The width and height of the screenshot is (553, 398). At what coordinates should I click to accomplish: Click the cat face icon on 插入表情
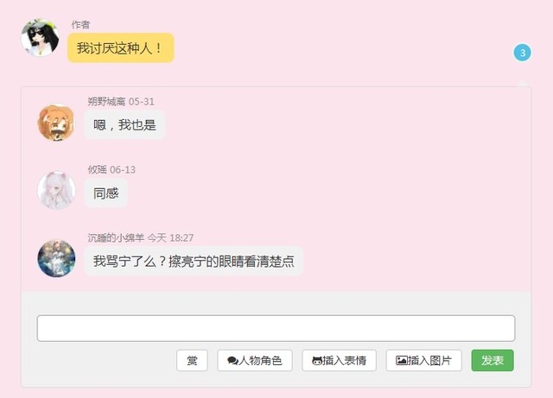coord(317,361)
